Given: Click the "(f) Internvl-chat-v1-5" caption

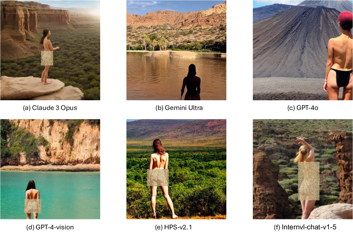Looking at the screenshot, I should tap(305, 227).
